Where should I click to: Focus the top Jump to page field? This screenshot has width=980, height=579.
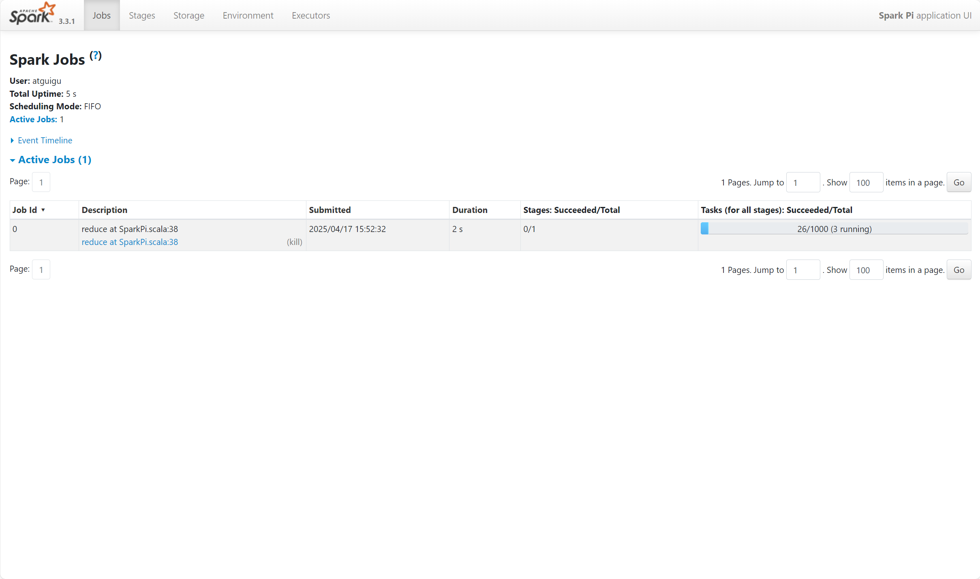[x=802, y=183]
